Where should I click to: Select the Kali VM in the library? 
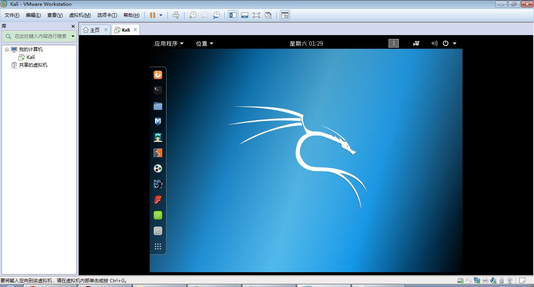pyautogui.click(x=30, y=57)
